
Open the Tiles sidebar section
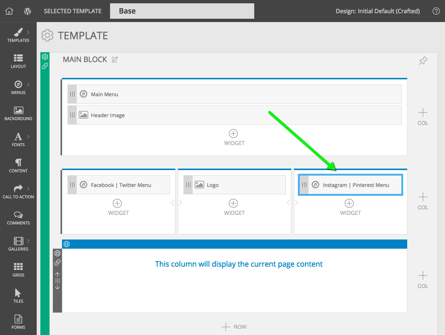pos(18,296)
